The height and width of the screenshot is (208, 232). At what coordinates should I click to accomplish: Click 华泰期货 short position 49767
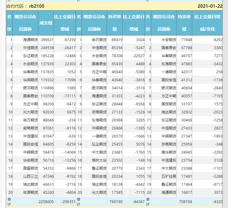click(187, 56)
